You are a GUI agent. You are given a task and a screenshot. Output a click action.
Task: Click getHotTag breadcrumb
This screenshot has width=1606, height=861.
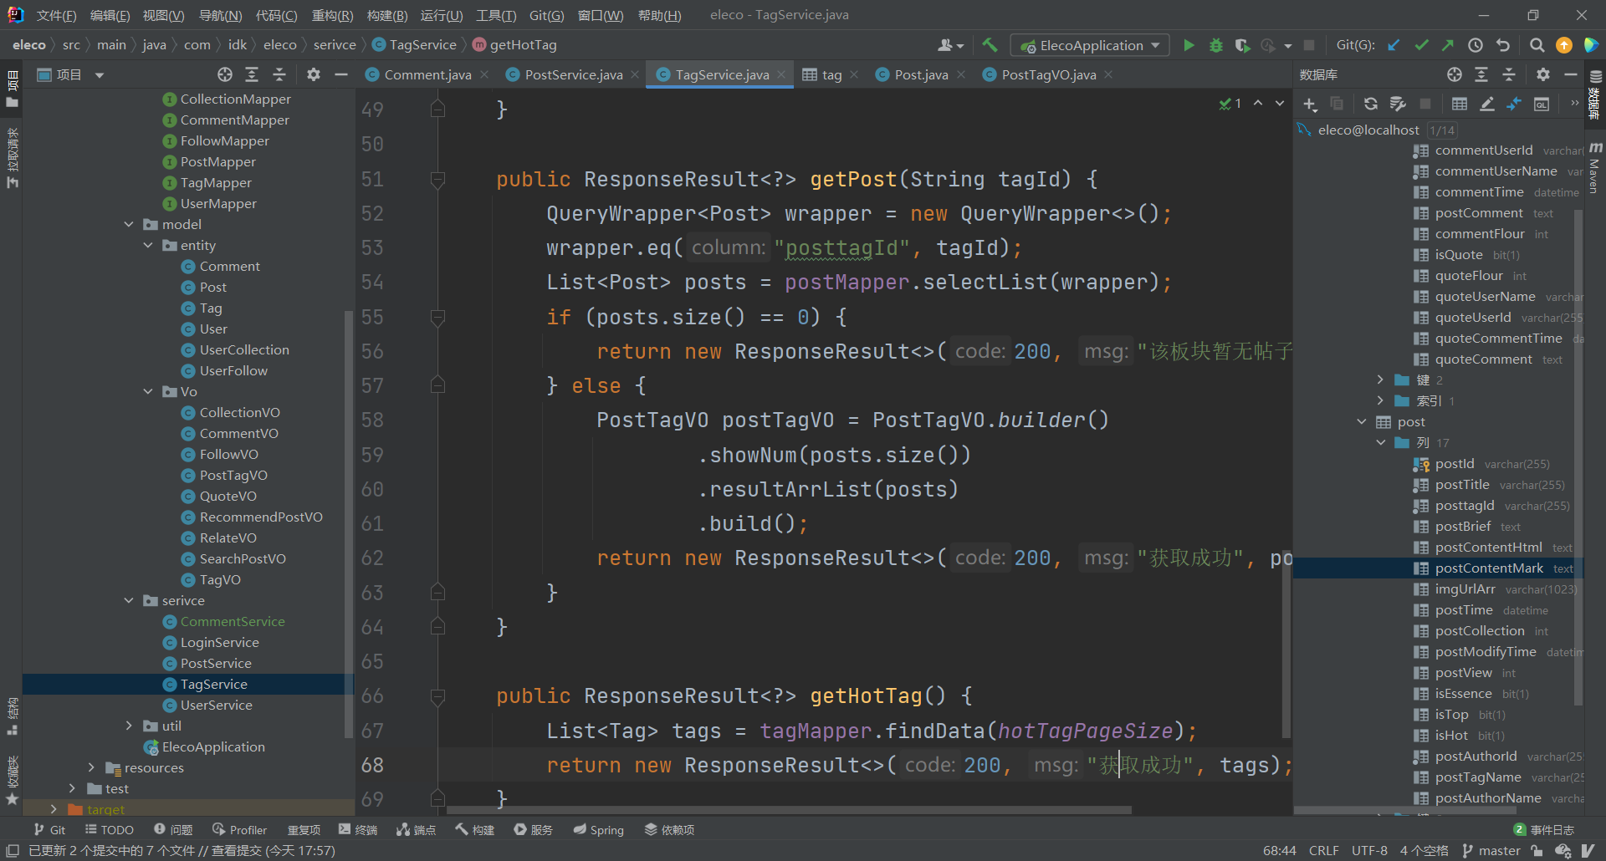(x=514, y=45)
